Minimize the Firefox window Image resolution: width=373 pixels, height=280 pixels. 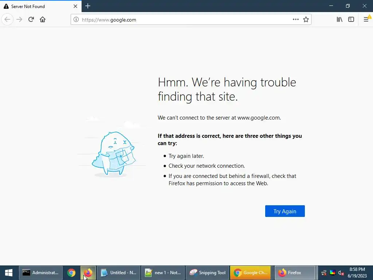331,6
